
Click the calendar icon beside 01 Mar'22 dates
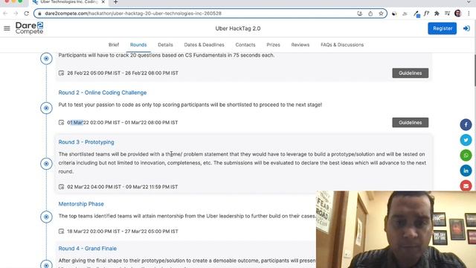click(61, 122)
